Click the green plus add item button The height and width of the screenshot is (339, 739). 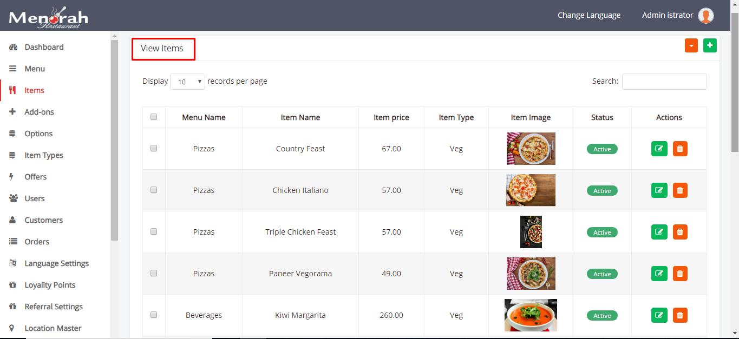(x=710, y=46)
